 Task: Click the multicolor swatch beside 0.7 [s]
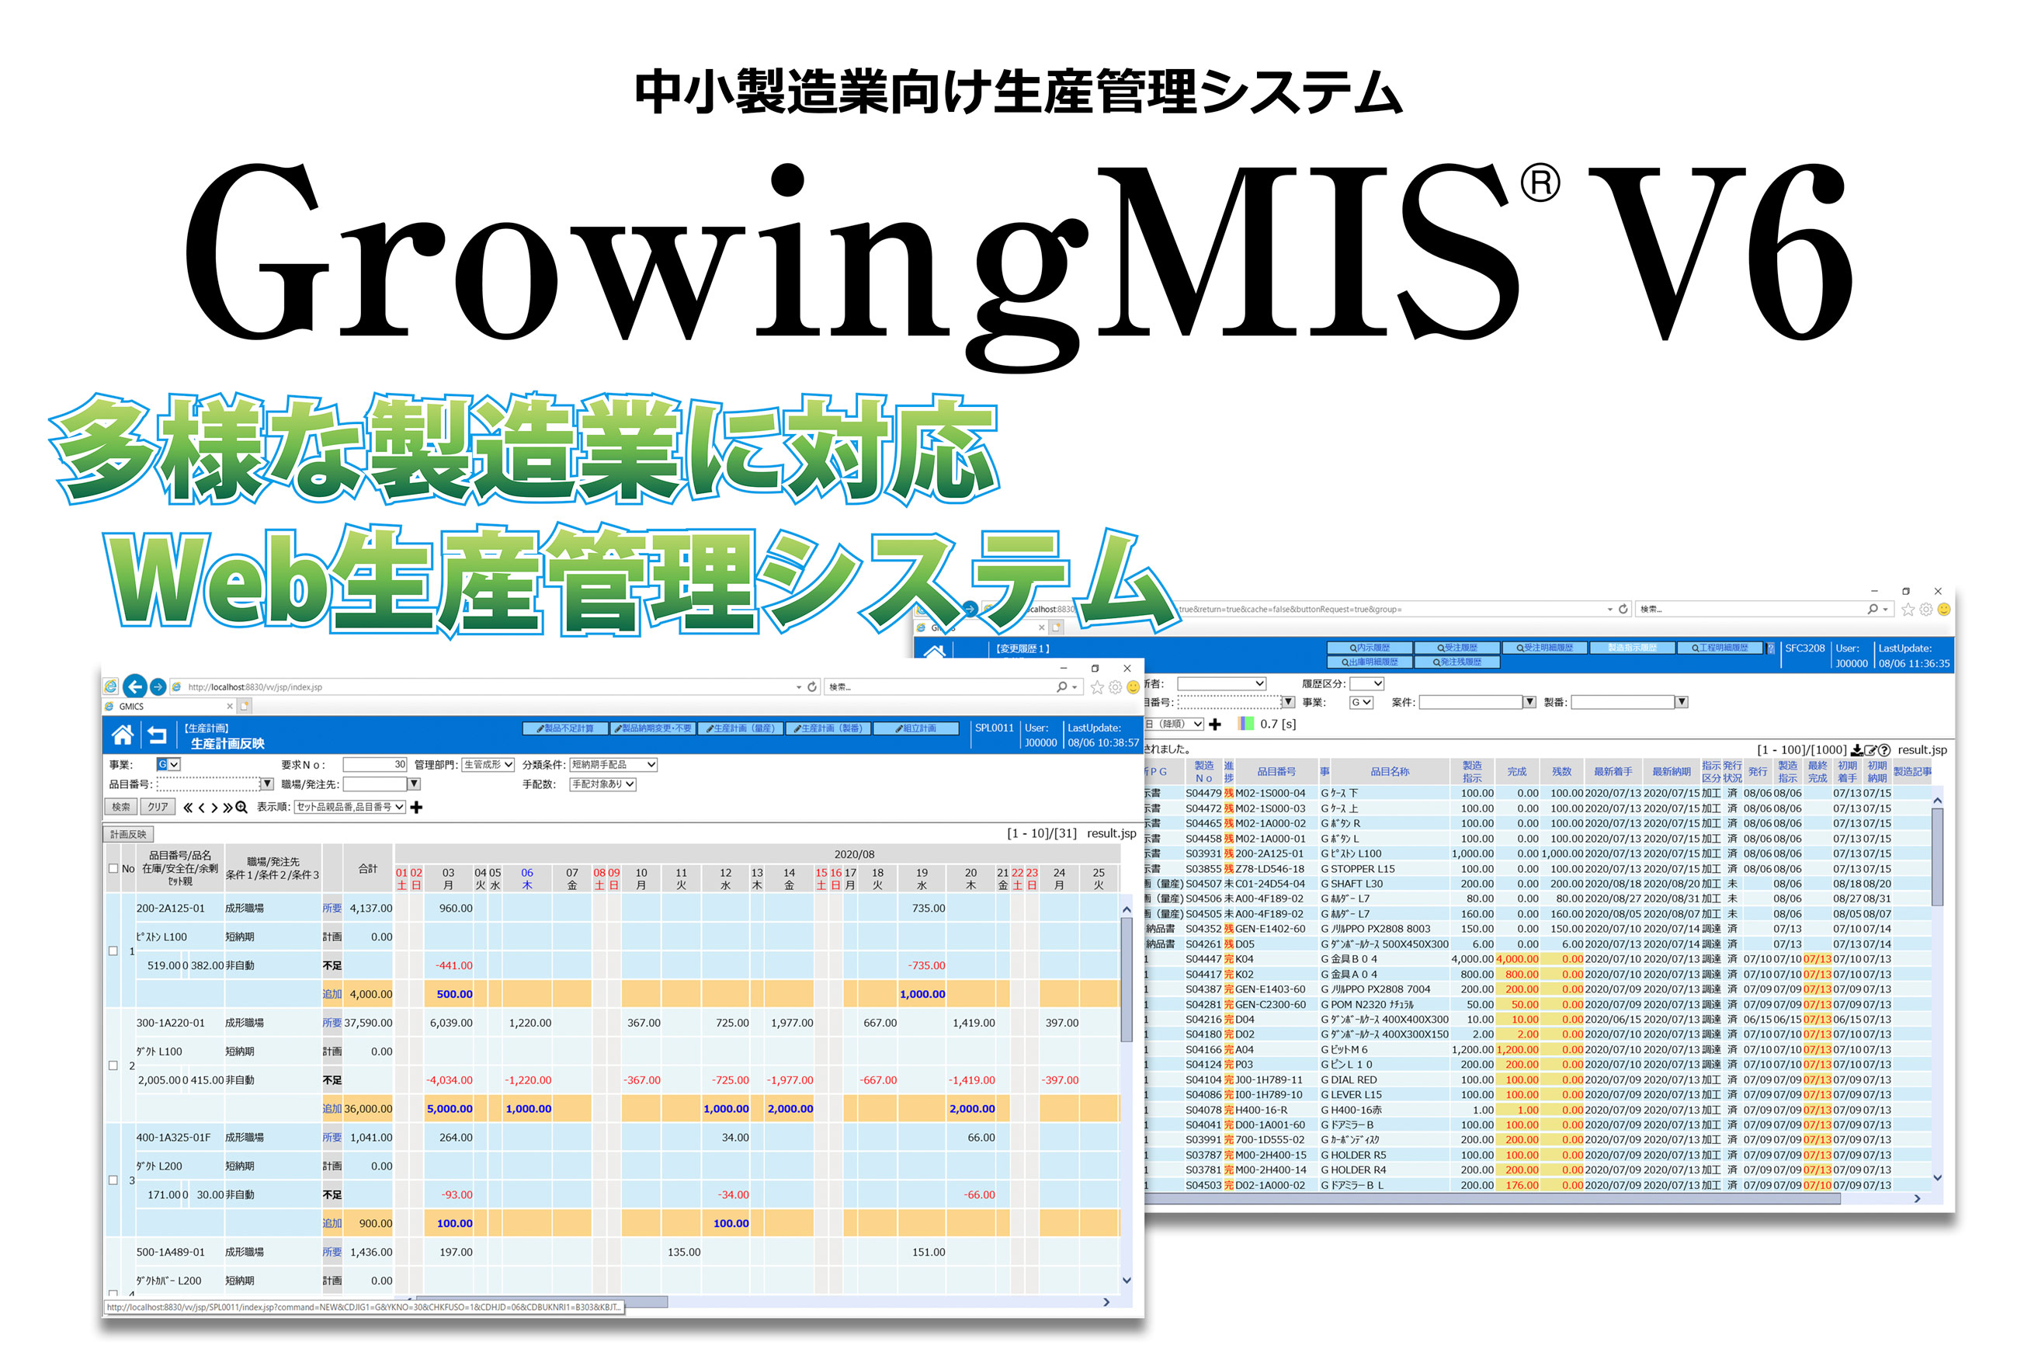pos(1246,725)
